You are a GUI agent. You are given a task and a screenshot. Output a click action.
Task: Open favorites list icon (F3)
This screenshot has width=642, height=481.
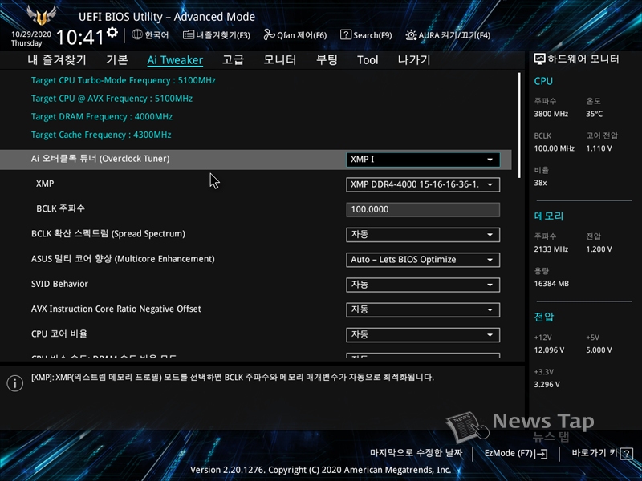pos(189,34)
